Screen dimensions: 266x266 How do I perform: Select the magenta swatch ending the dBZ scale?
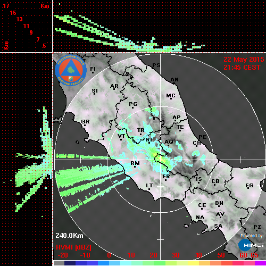click(260, 263)
